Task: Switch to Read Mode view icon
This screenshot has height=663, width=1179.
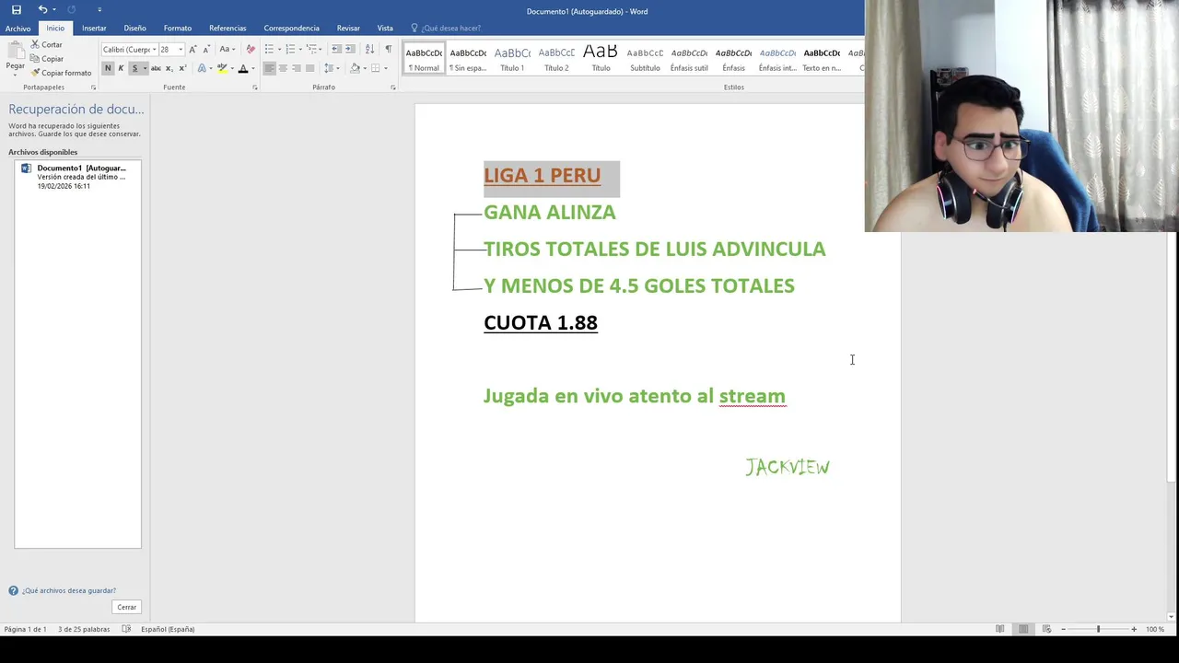Action: click(x=999, y=629)
